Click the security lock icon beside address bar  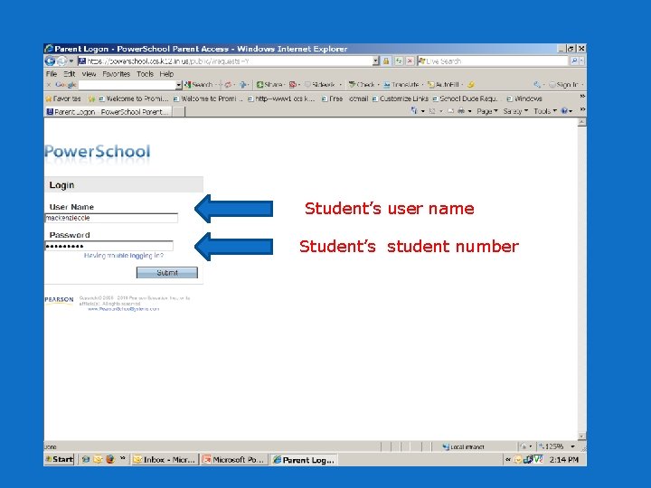(386, 61)
